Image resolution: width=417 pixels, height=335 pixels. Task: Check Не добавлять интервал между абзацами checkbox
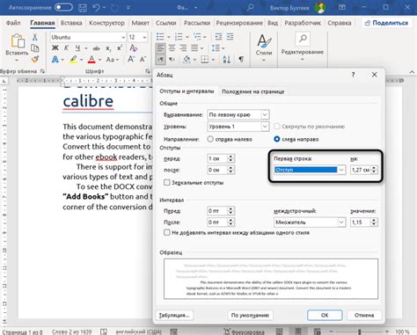[167, 232]
